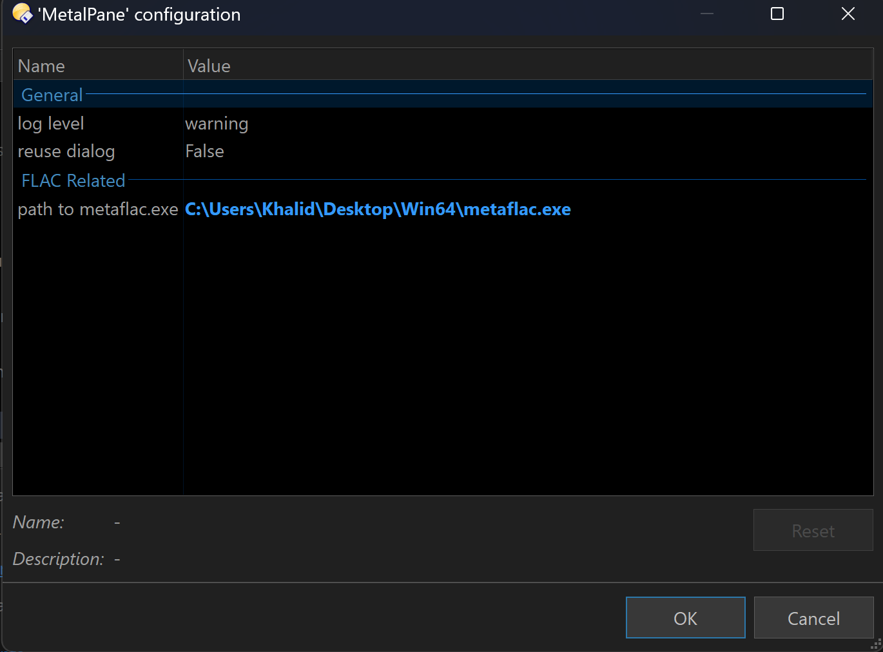Select the reuse dialog setting name
The width and height of the screenshot is (883, 652).
coord(66,151)
